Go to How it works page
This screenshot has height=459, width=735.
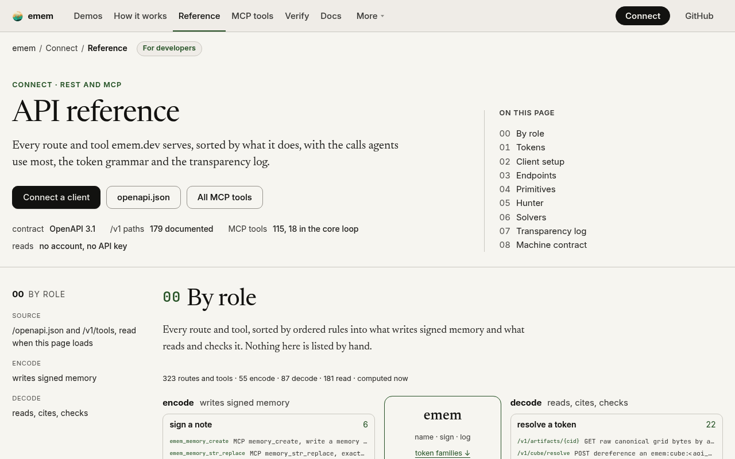[140, 16]
